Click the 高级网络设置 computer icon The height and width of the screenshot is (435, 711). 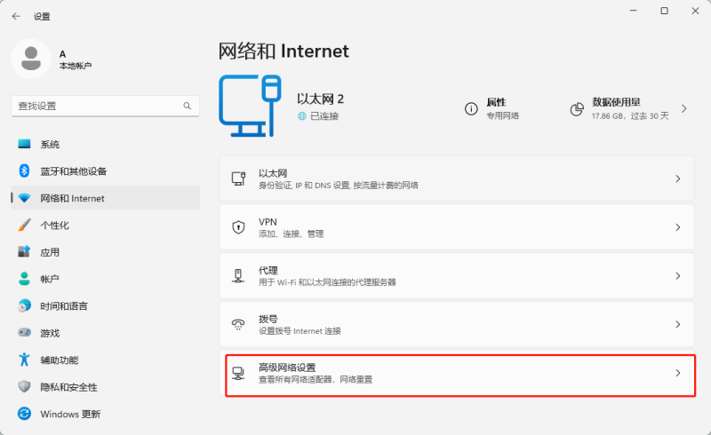pyautogui.click(x=238, y=373)
